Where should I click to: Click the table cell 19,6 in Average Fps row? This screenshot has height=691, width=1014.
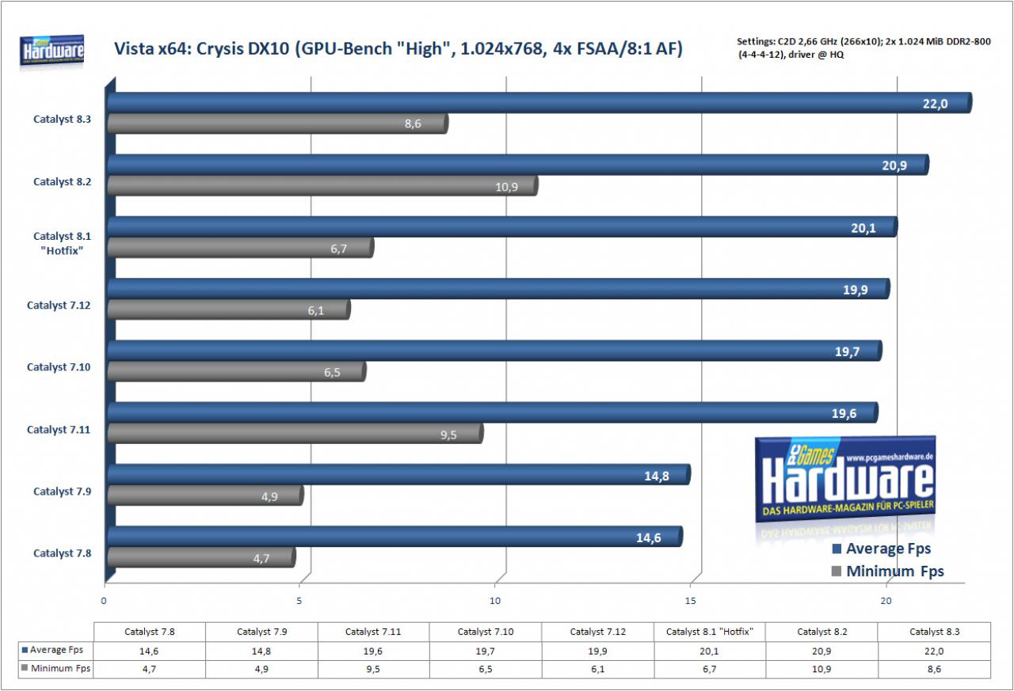click(374, 650)
